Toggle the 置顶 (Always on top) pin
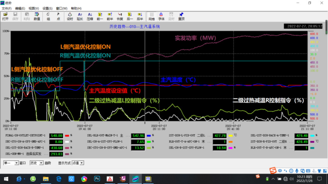The height and width of the screenshot is (184, 328). (181, 16)
